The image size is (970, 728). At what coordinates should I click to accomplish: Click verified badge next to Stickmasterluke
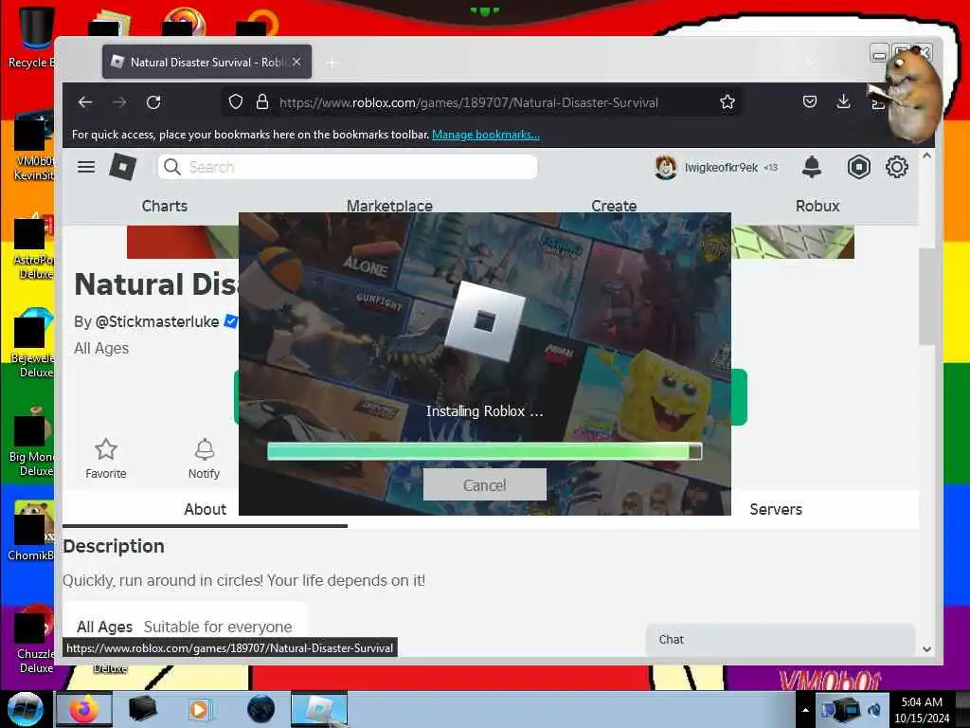point(231,321)
